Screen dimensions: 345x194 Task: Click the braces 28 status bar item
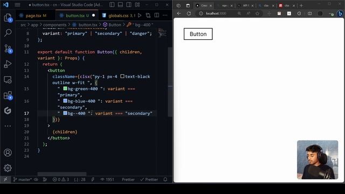point(80,179)
